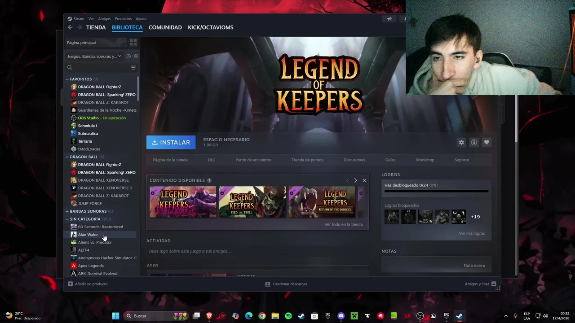Open Soul Smugglers DLC thumbnail
575x323 pixels.
click(x=183, y=202)
